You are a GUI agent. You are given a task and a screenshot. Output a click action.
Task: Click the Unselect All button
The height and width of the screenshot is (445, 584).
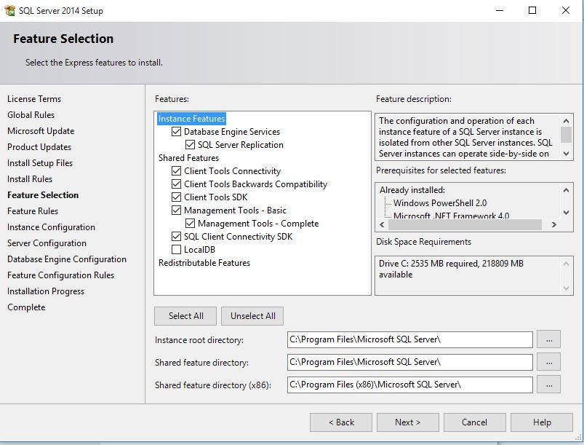pos(252,316)
